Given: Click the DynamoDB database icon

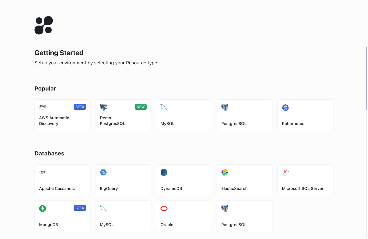Looking at the screenshot, I should (164, 172).
